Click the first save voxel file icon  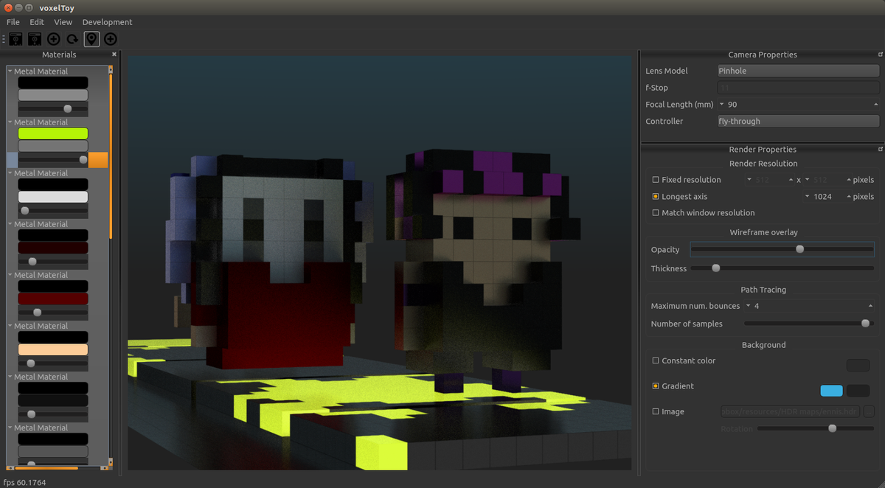pos(15,38)
